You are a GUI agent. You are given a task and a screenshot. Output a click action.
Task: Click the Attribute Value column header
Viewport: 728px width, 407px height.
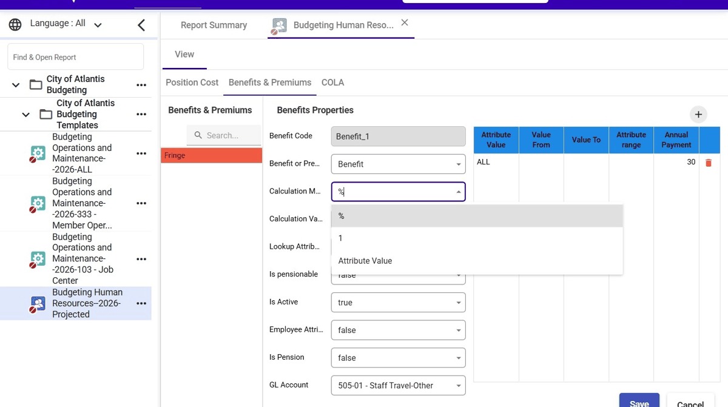[x=496, y=140]
